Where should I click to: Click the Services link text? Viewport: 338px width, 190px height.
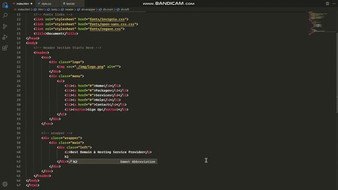[104, 95]
